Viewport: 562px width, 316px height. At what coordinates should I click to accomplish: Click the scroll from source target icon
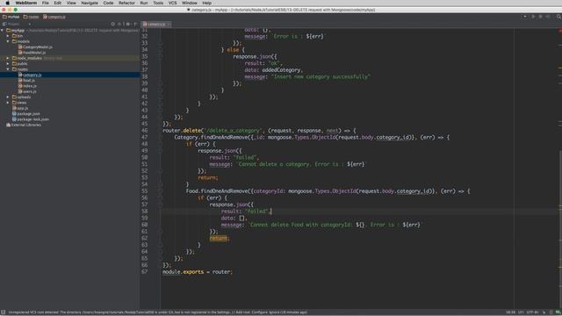click(113, 24)
